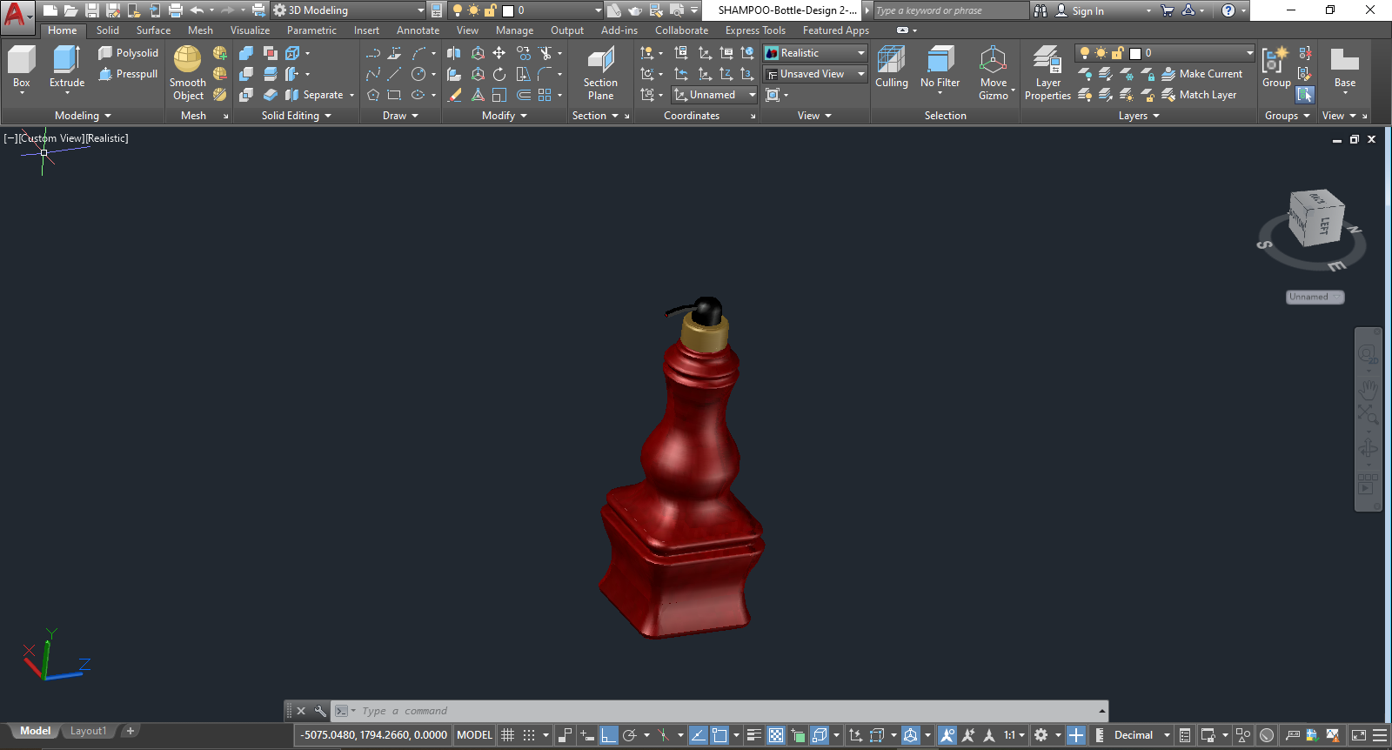Screen dimensions: 1392x750
Task: Open the 3D Modeling workspace dropdown
Action: 348,10
